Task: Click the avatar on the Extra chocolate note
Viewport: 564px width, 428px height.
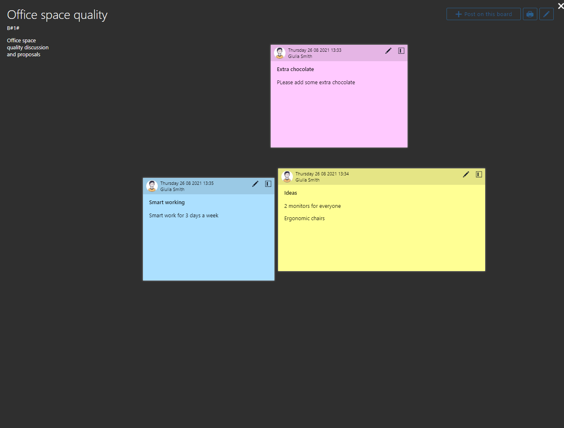Action: [x=280, y=53]
